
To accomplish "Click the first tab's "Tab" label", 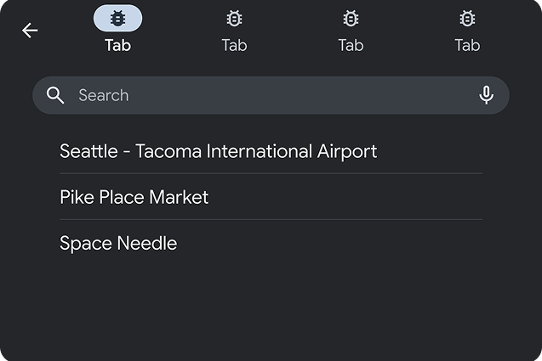I will pyautogui.click(x=117, y=45).
